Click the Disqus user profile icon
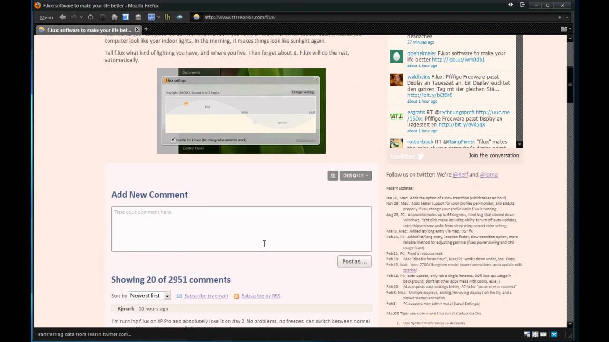609x342 pixels. click(333, 176)
